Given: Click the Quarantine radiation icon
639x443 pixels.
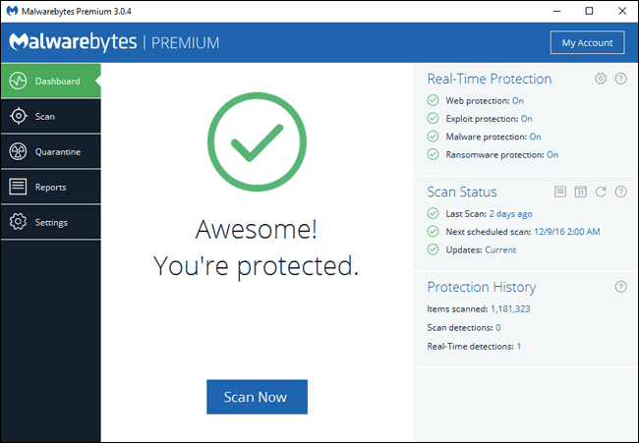Looking at the screenshot, I should click(x=18, y=151).
